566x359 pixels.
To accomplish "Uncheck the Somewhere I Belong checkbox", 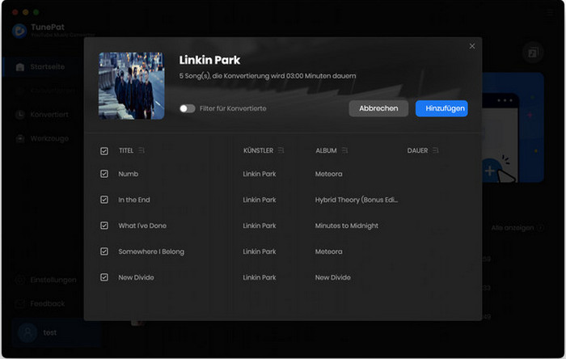I will point(104,251).
